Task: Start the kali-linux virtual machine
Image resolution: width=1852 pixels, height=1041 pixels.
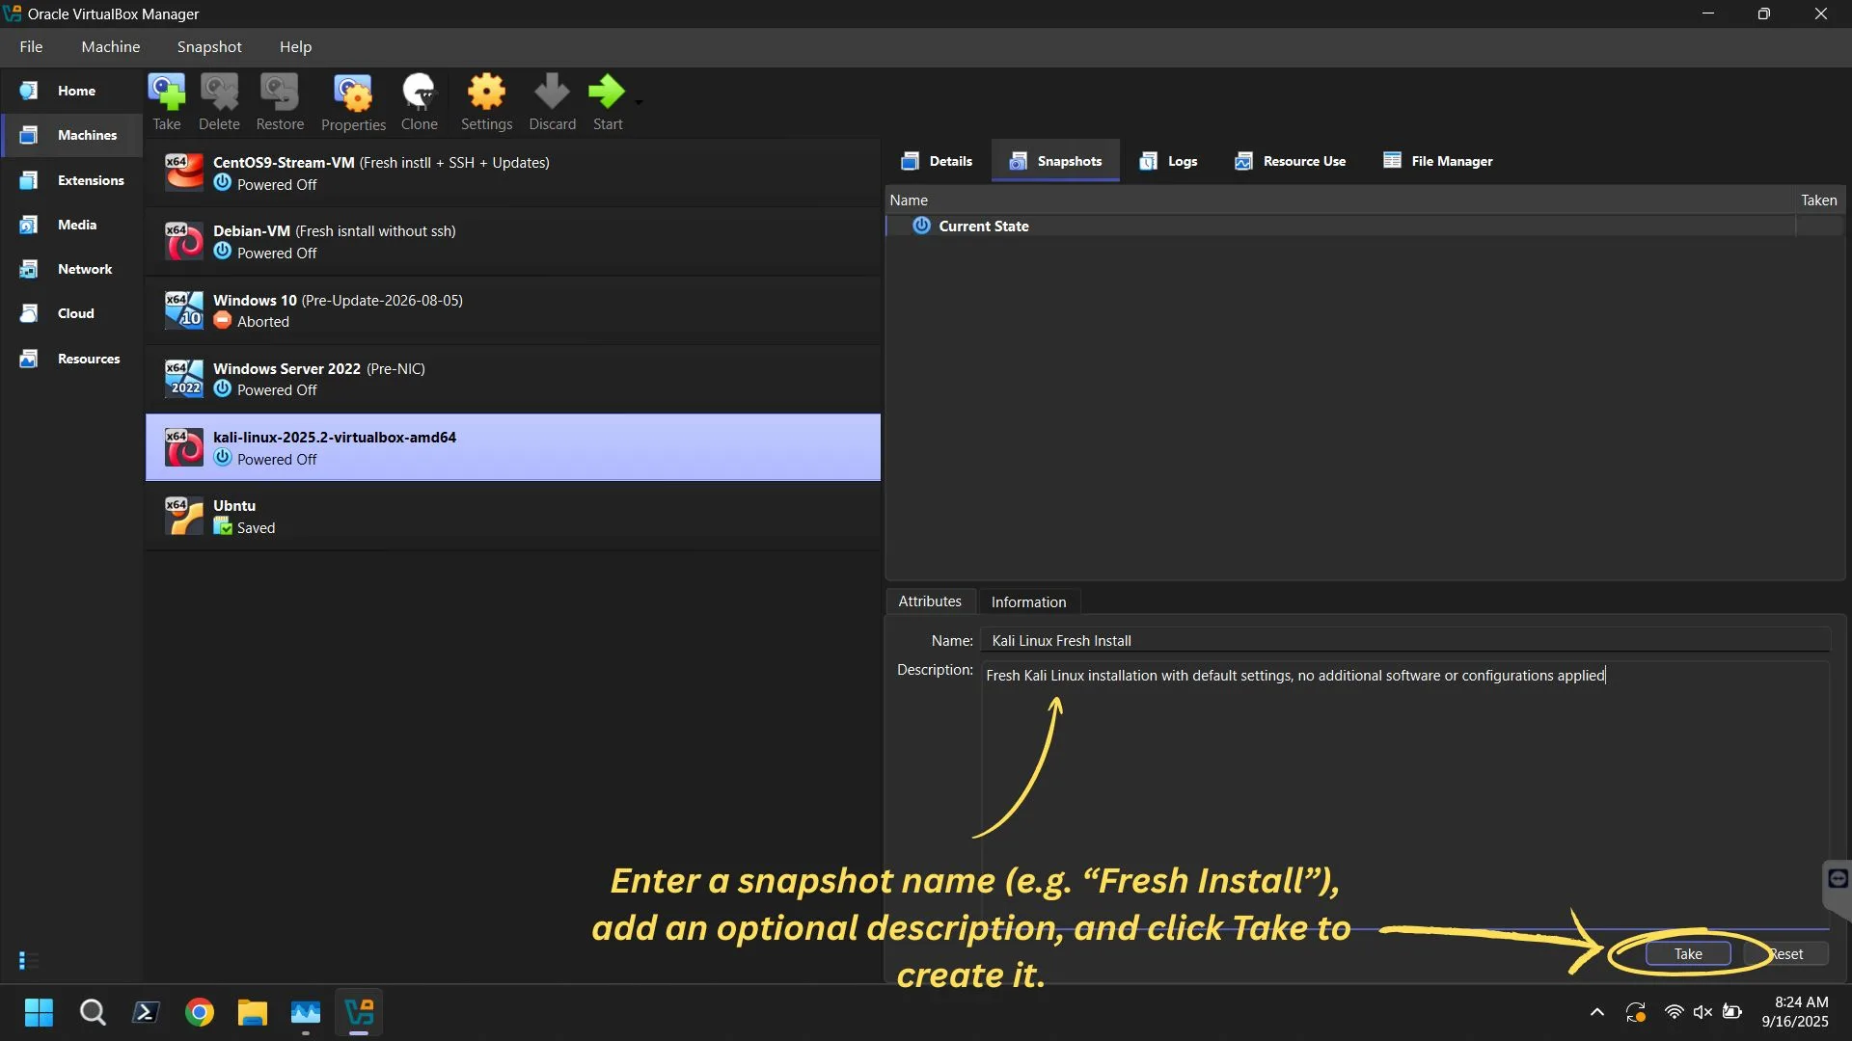Action: 608,101
